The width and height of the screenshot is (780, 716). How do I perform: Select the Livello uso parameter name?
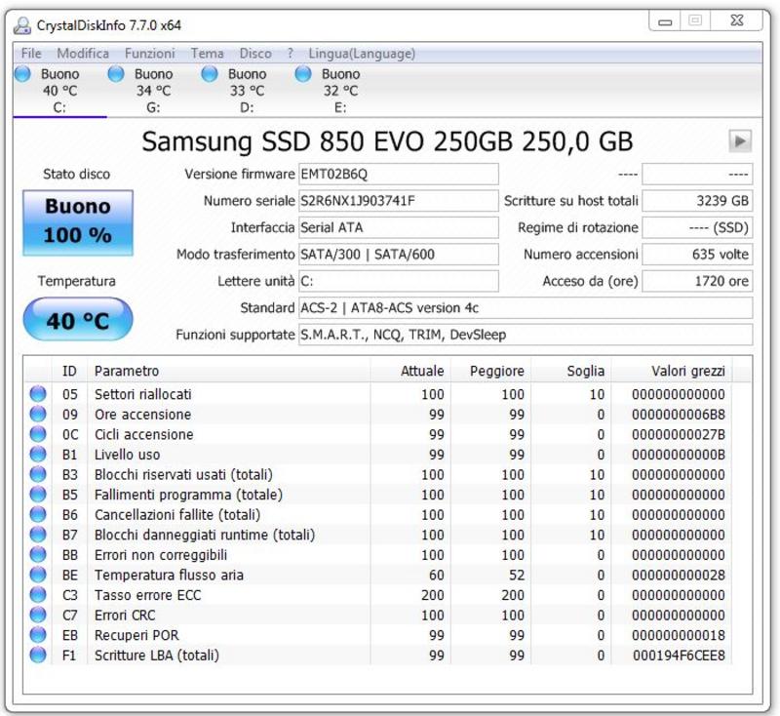pyautogui.click(x=128, y=455)
